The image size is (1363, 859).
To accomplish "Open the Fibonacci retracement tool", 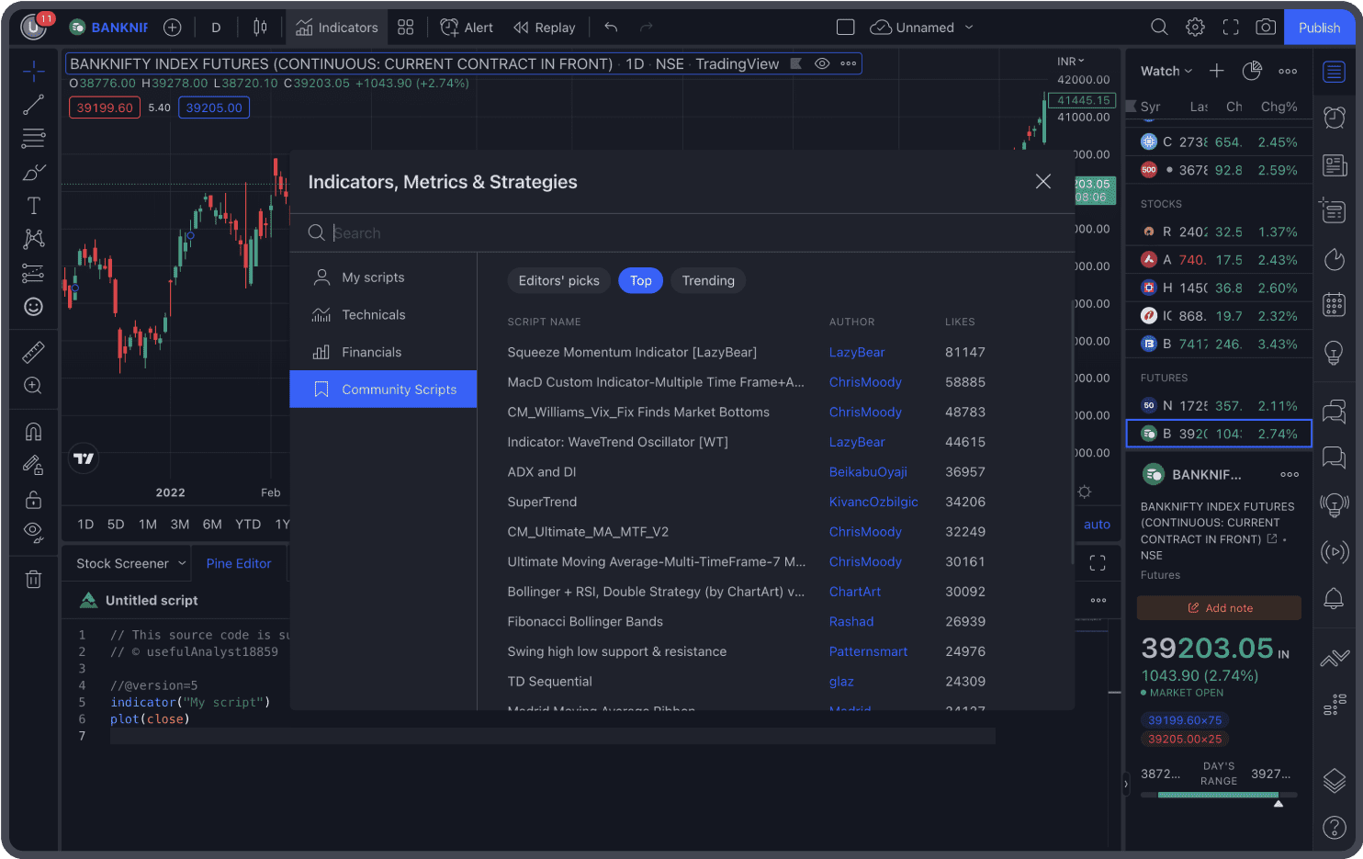I will point(33,139).
